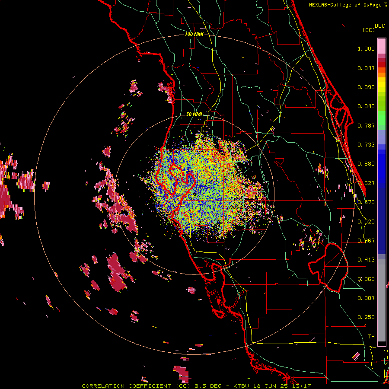The width and height of the screenshot is (389, 389).
Task: Click the NEXLAB-College of DuPage label
Action: 345,5
